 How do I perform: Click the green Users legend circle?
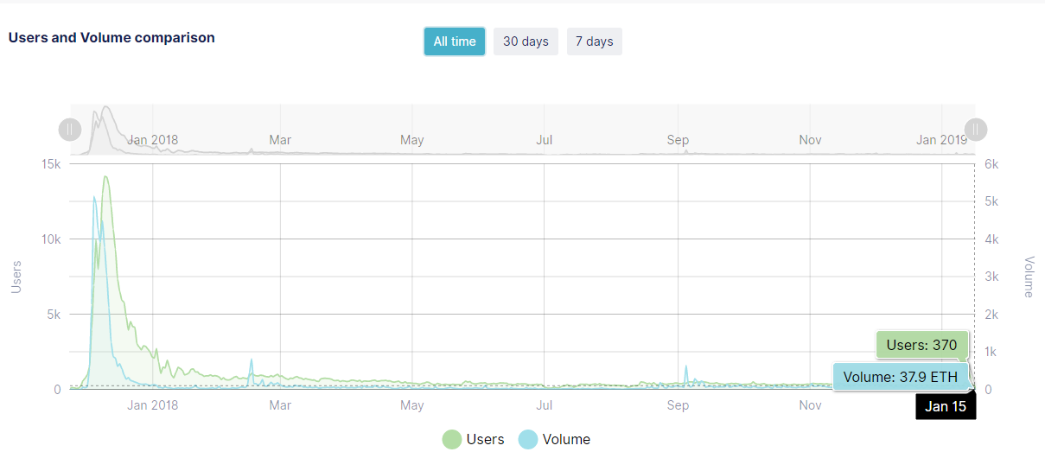[x=452, y=439]
